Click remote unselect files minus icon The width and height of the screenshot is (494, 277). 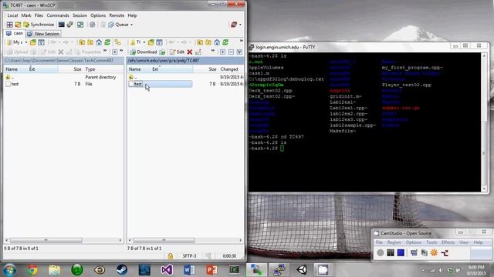point(231,52)
